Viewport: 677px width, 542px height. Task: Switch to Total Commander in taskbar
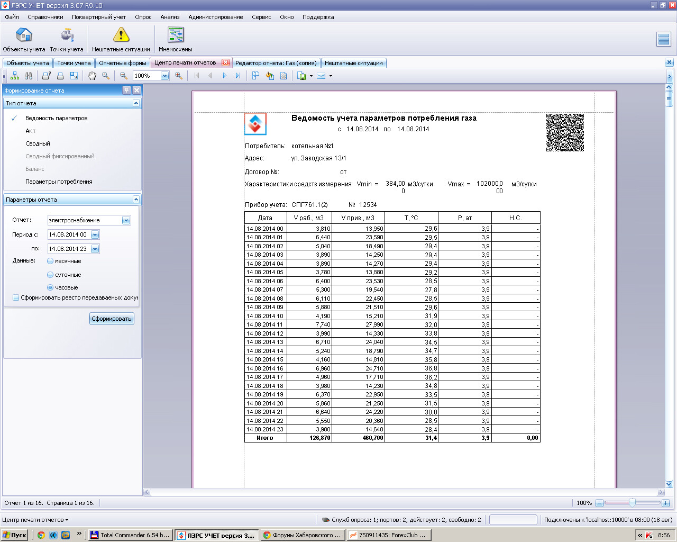[x=130, y=535]
